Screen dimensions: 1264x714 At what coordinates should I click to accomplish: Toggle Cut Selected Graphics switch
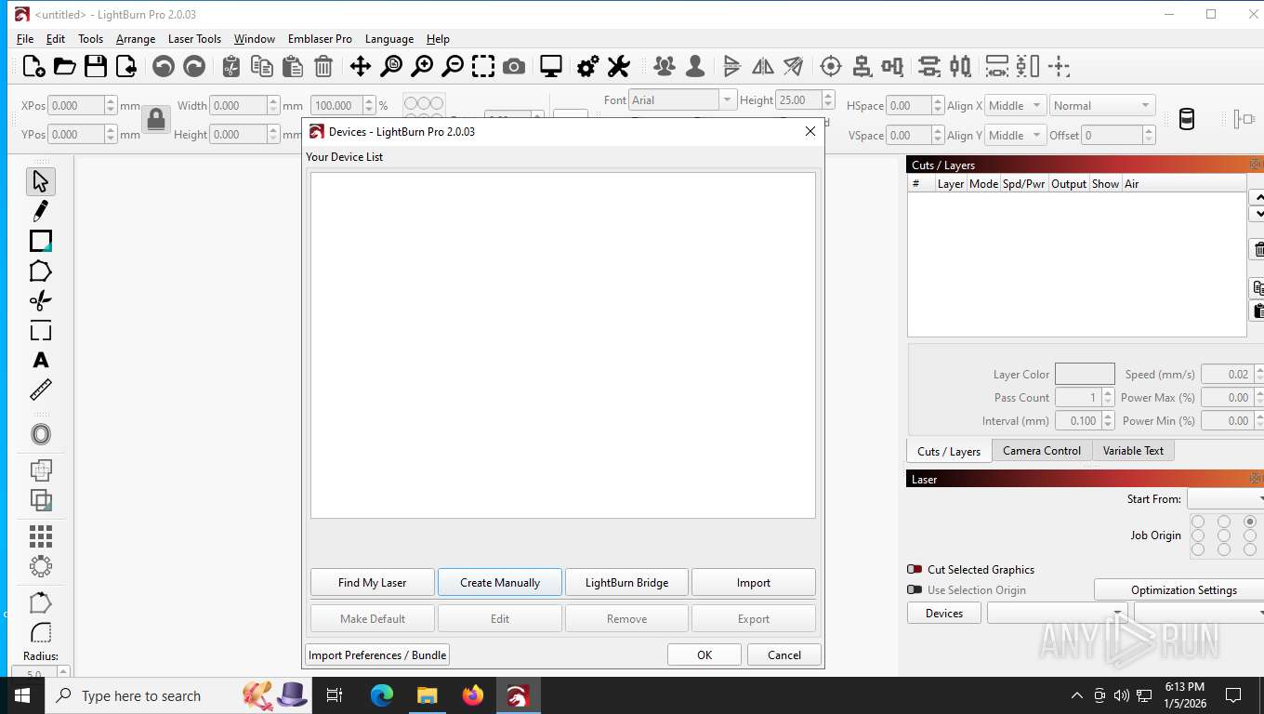pyautogui.click(x=915, y=569)
